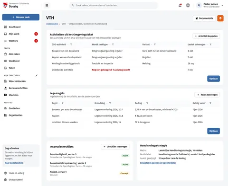The image size is (228, 186).
Task: Filter the DSO-activiteit column
Action: (x=71, y=44)
